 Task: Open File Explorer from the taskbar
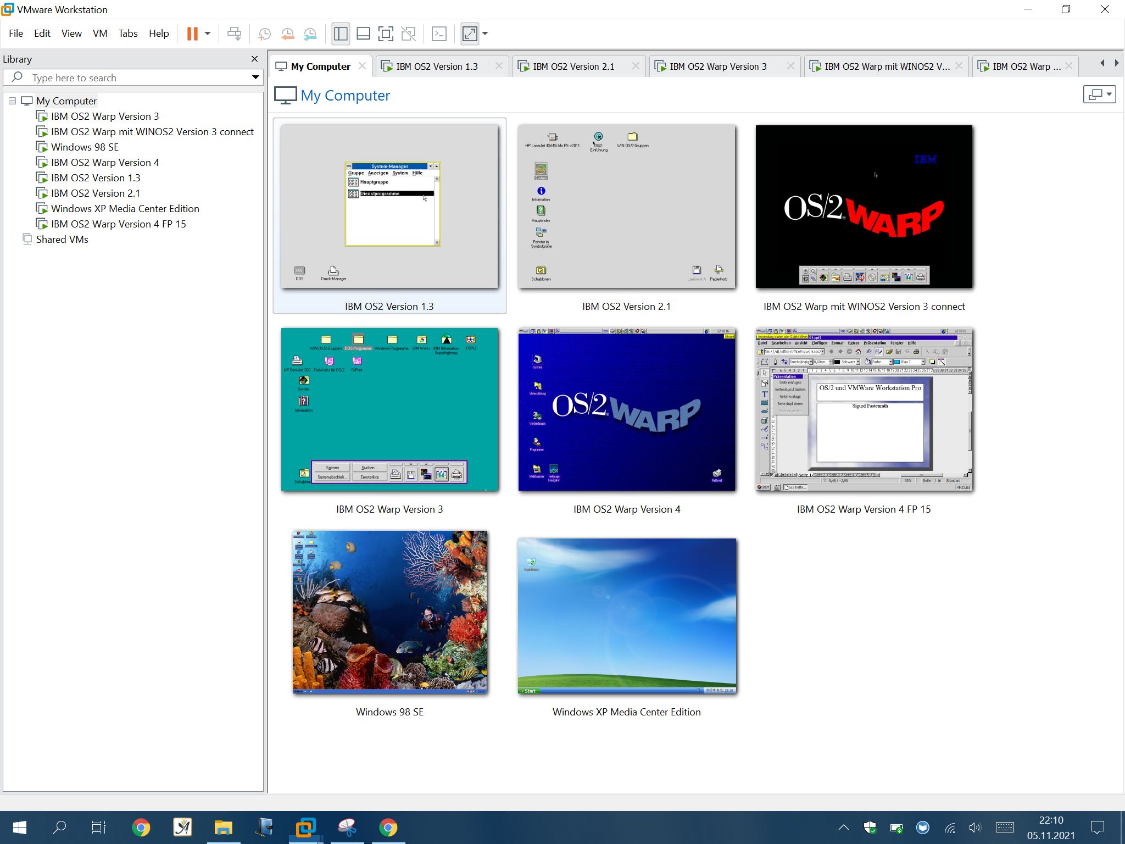point(223,828)
